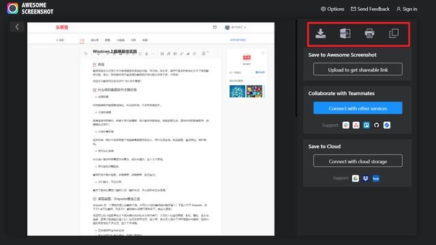Screen dimensions: 436x245
Task: Click the copy to clipboard icon
Action: point(394,33)
